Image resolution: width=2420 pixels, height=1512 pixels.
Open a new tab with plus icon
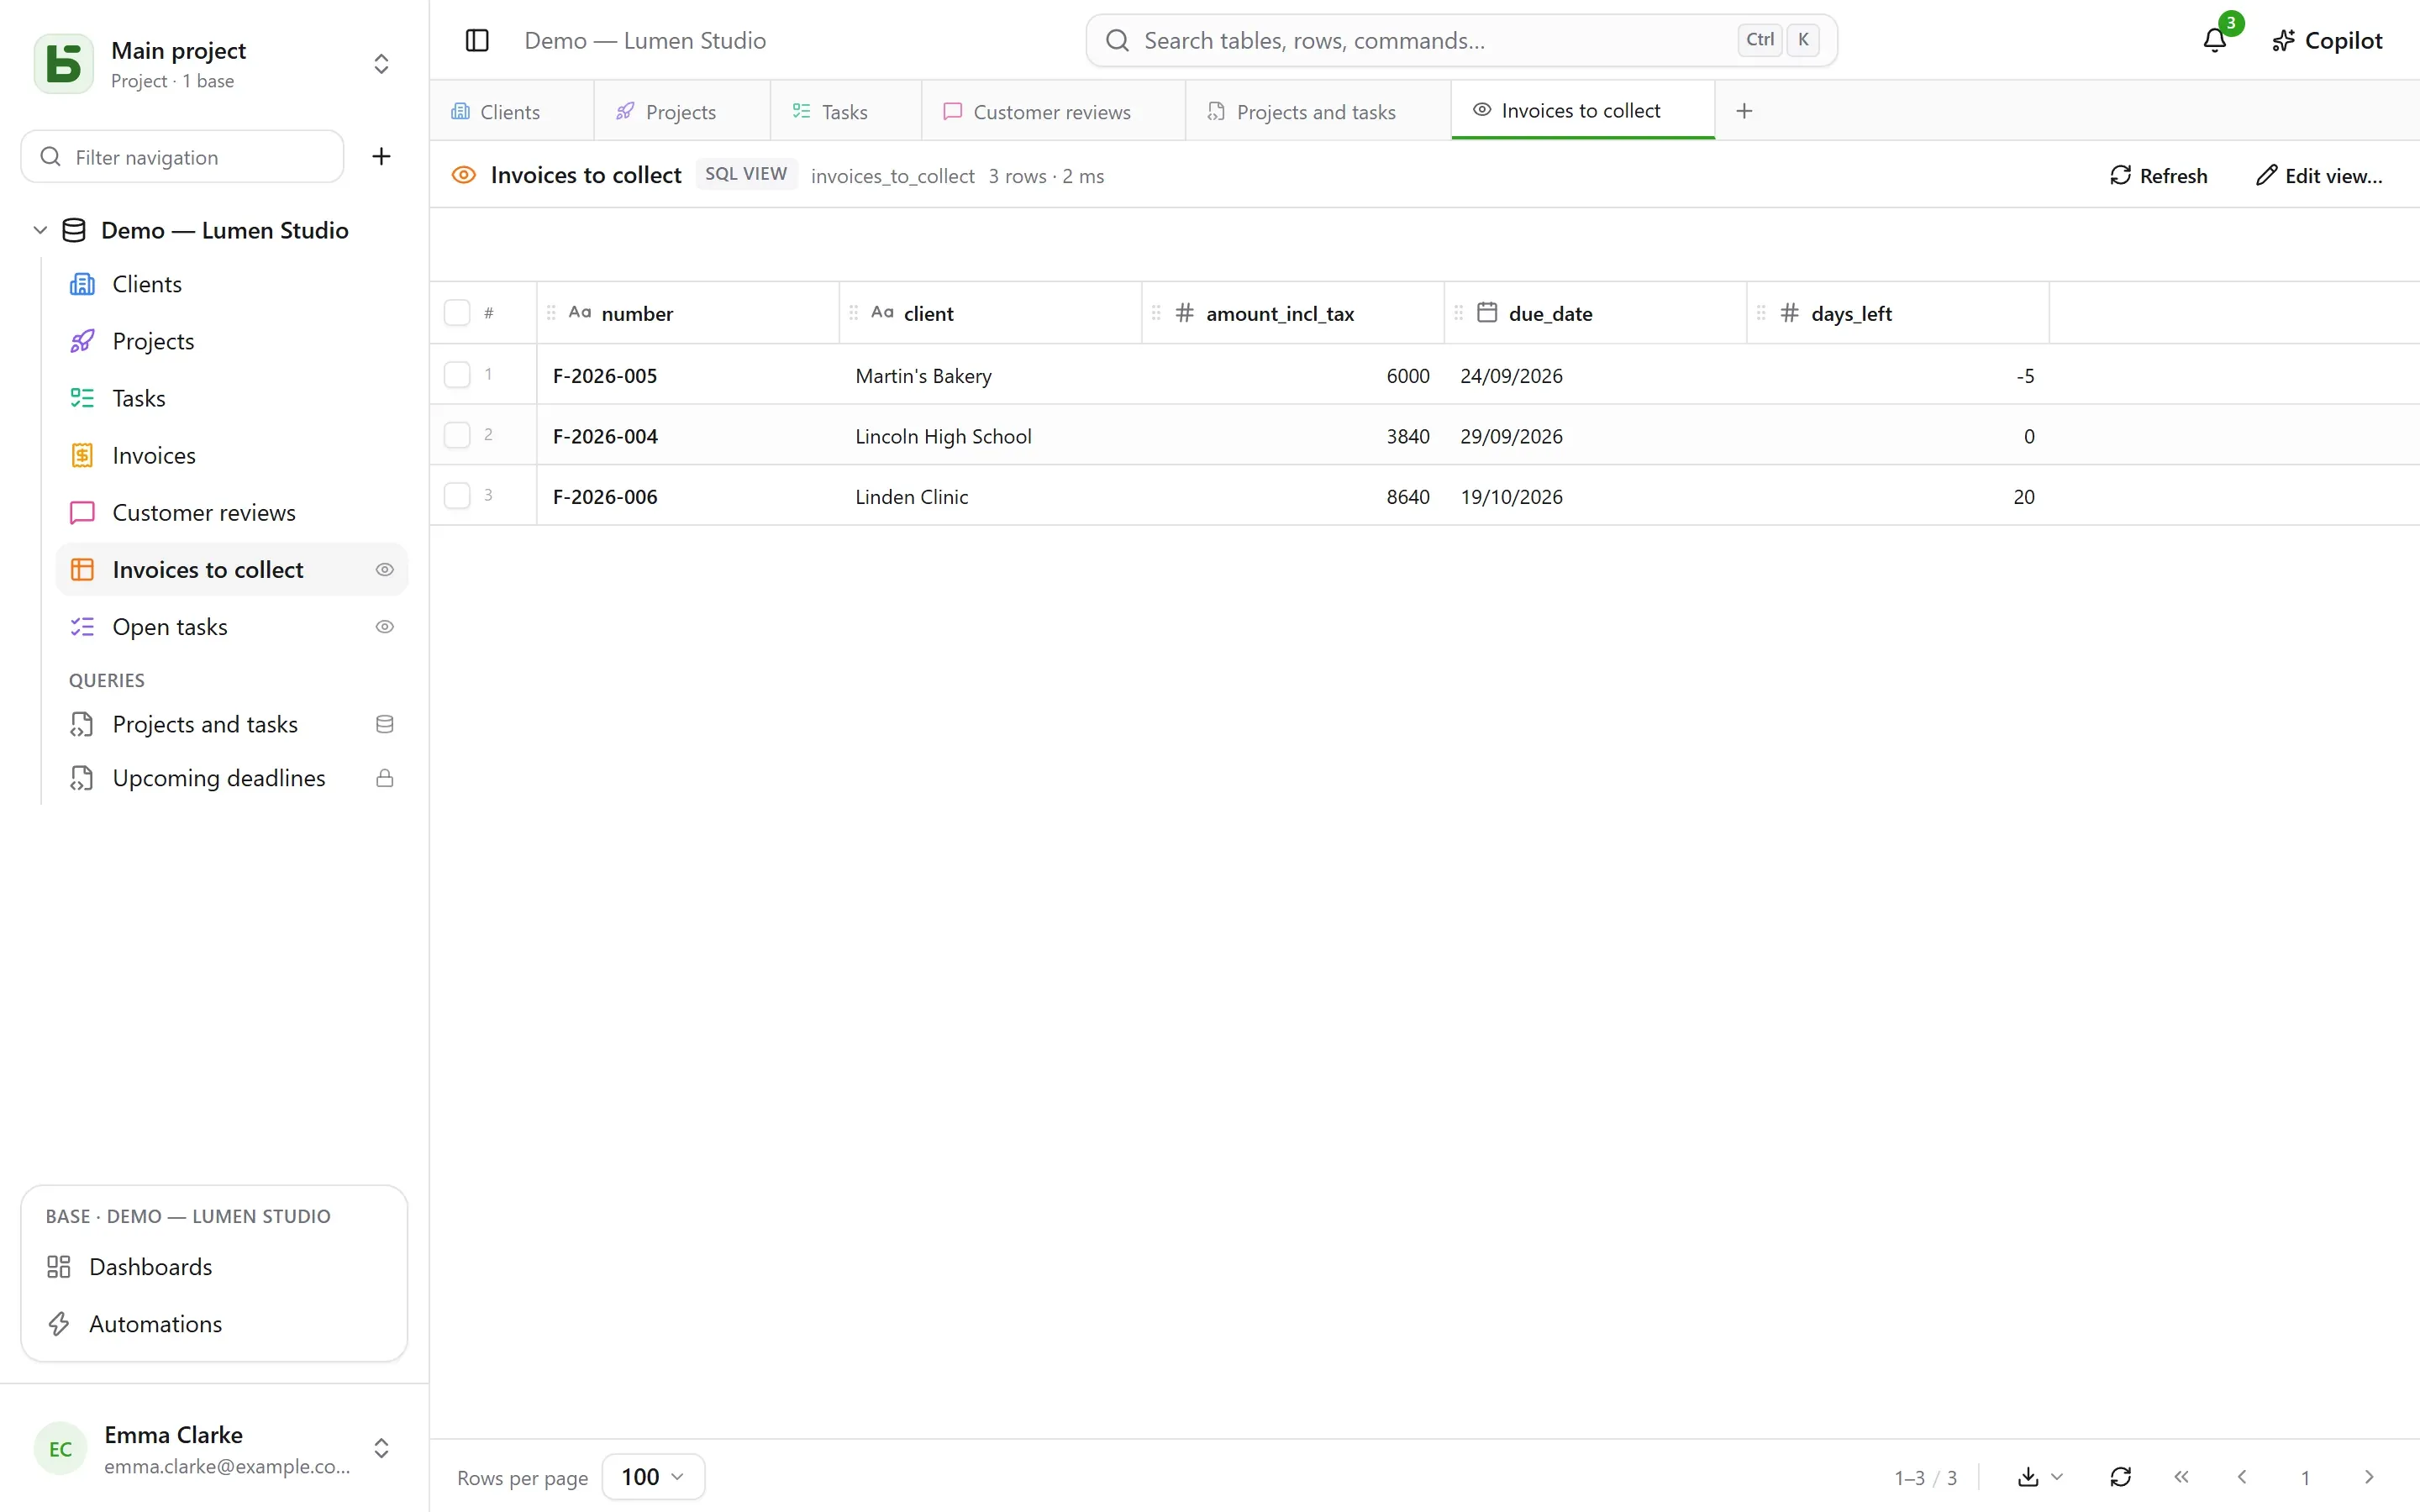(1744, 111)
